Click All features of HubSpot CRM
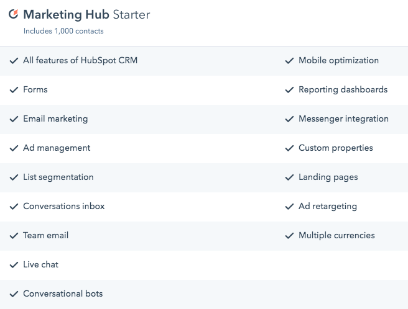The width and height of the screenshot is (408, 309). point(80,61)
